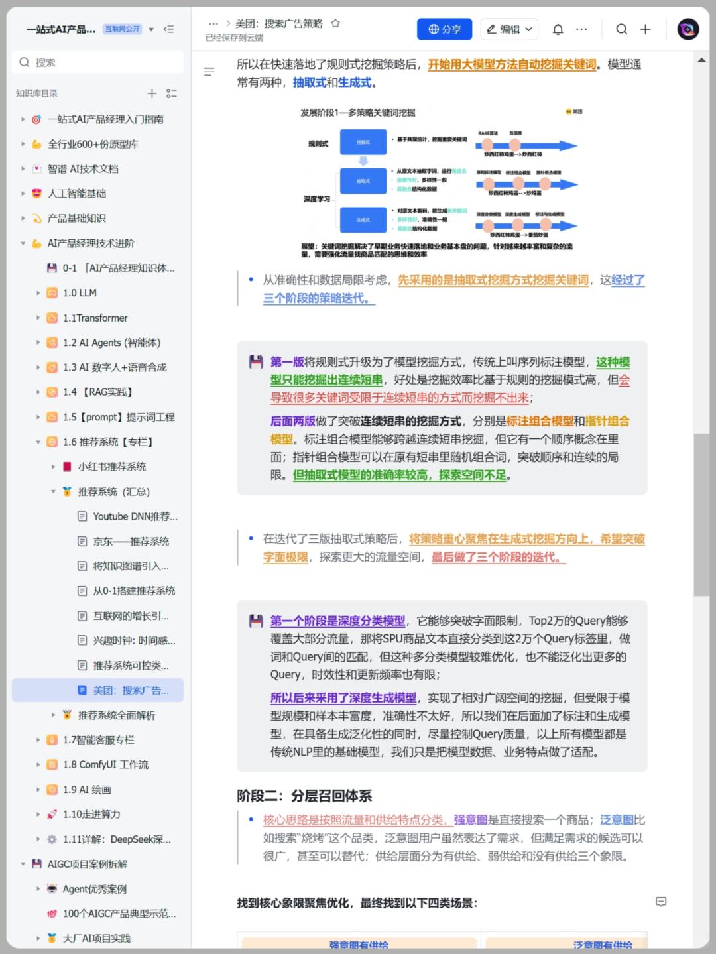Open the 将知识图谱引入 document

pos(131,566)
